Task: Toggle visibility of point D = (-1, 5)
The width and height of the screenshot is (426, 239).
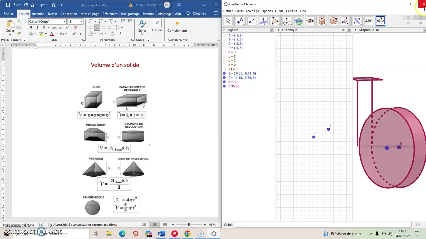Action: pos(224,48)
